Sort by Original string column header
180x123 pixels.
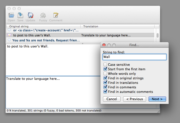coord(43,26)
